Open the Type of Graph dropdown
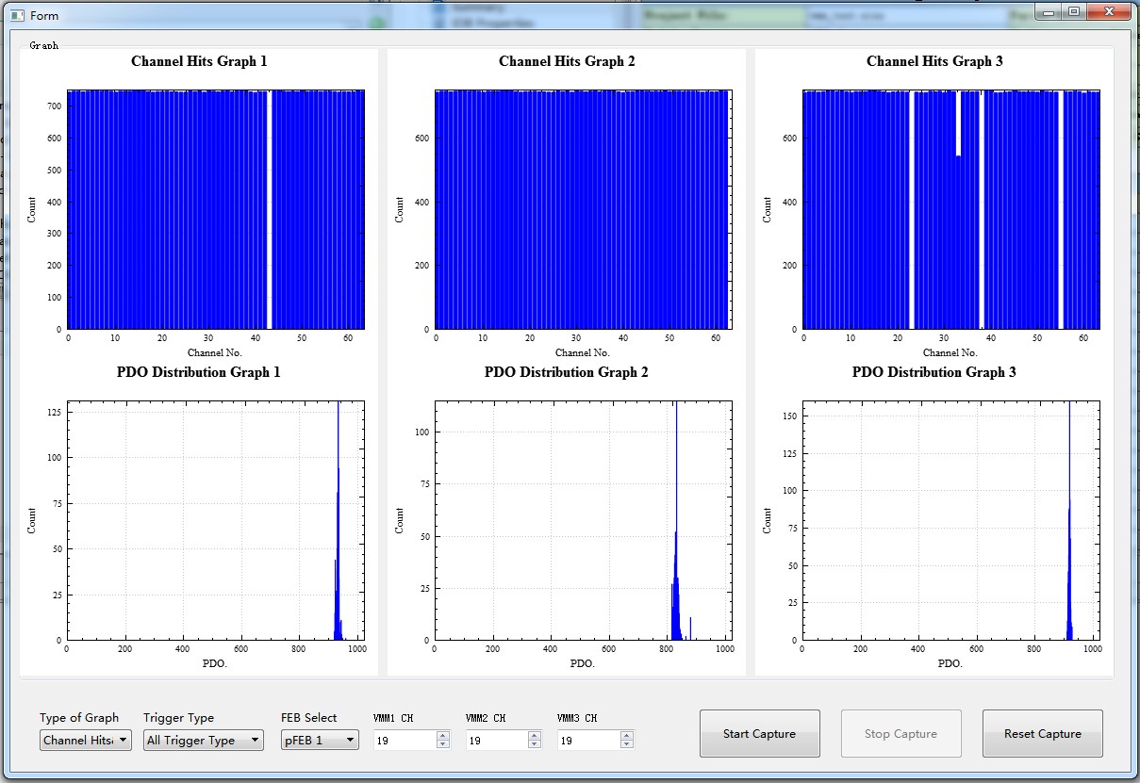 click(86, 741)
